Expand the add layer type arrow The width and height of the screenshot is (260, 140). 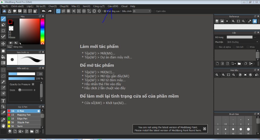pyautogui.click(x=235, y=64)
